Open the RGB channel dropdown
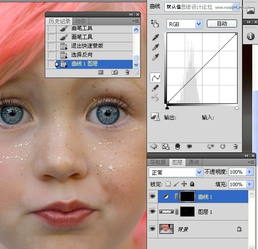The image size is (258, 249). pyautogui.click(x=199, y=24)
